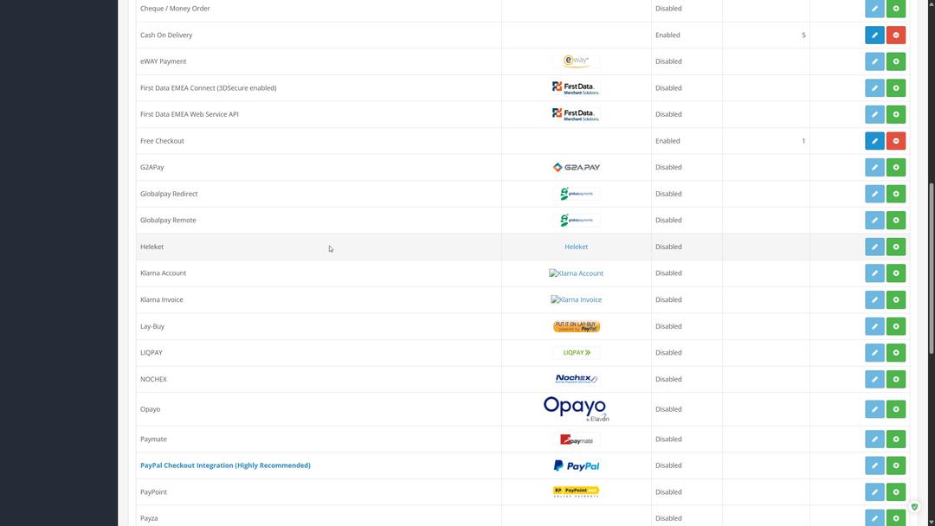Uninstall the Cash On Delivery extension

click(896, 35)
